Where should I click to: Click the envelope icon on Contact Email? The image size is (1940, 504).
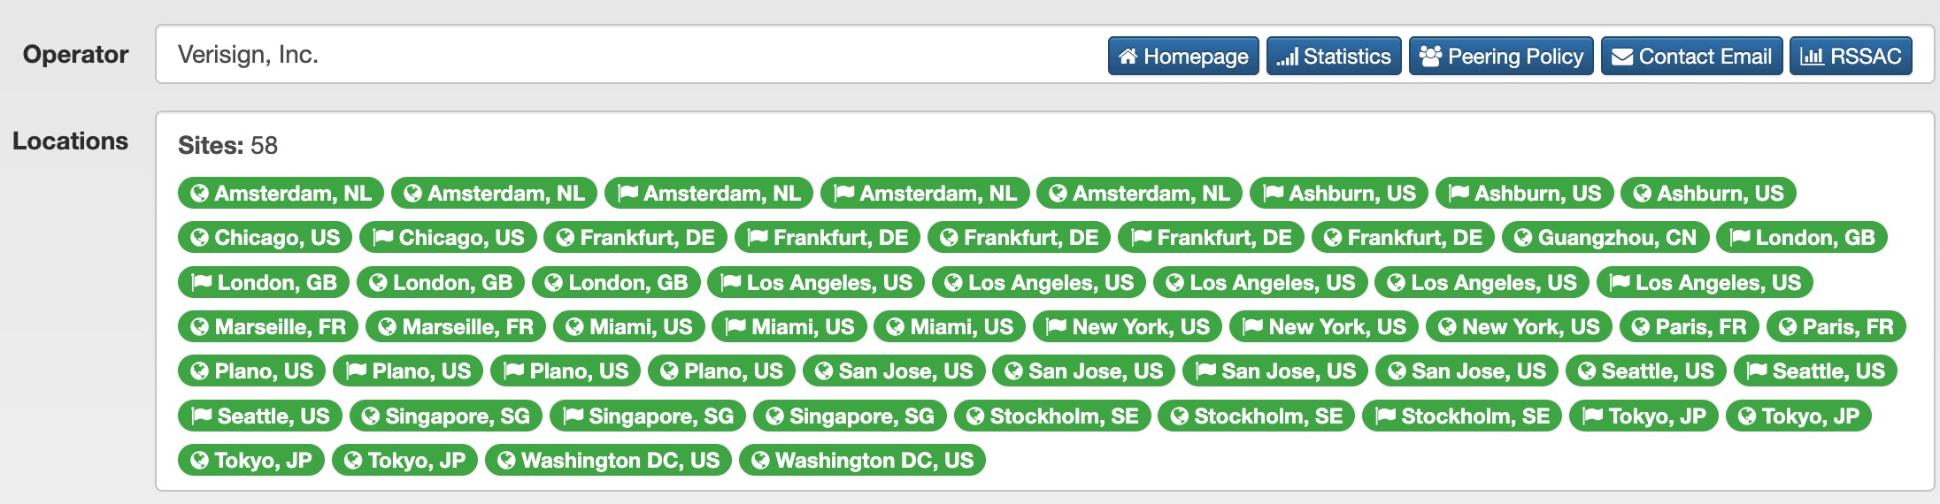tap(1621, 57)
